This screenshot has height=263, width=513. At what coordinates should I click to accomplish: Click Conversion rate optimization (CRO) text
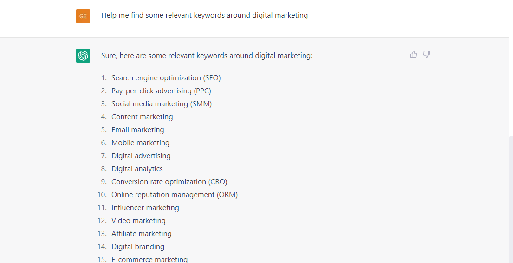[169, 182]
